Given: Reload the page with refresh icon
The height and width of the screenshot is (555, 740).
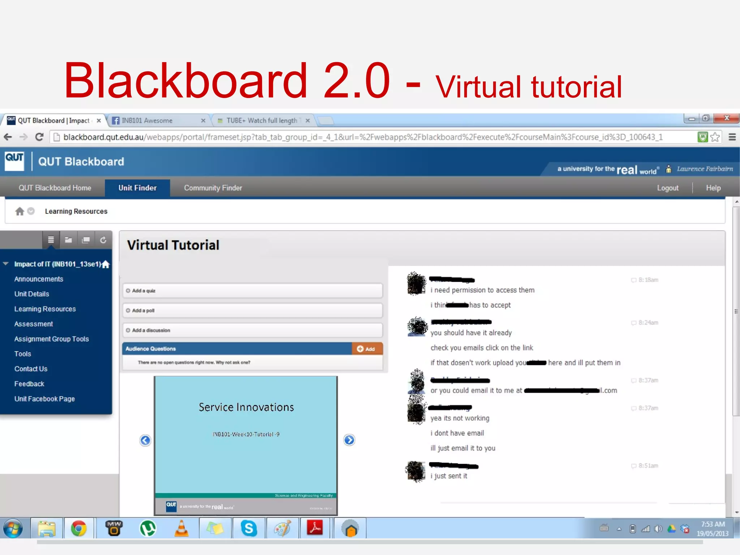Looking at the screenshot, I should click(39, 137).
